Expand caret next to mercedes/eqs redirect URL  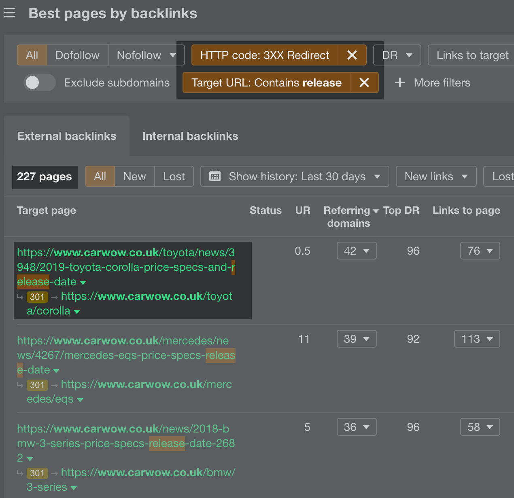[80, 400]
